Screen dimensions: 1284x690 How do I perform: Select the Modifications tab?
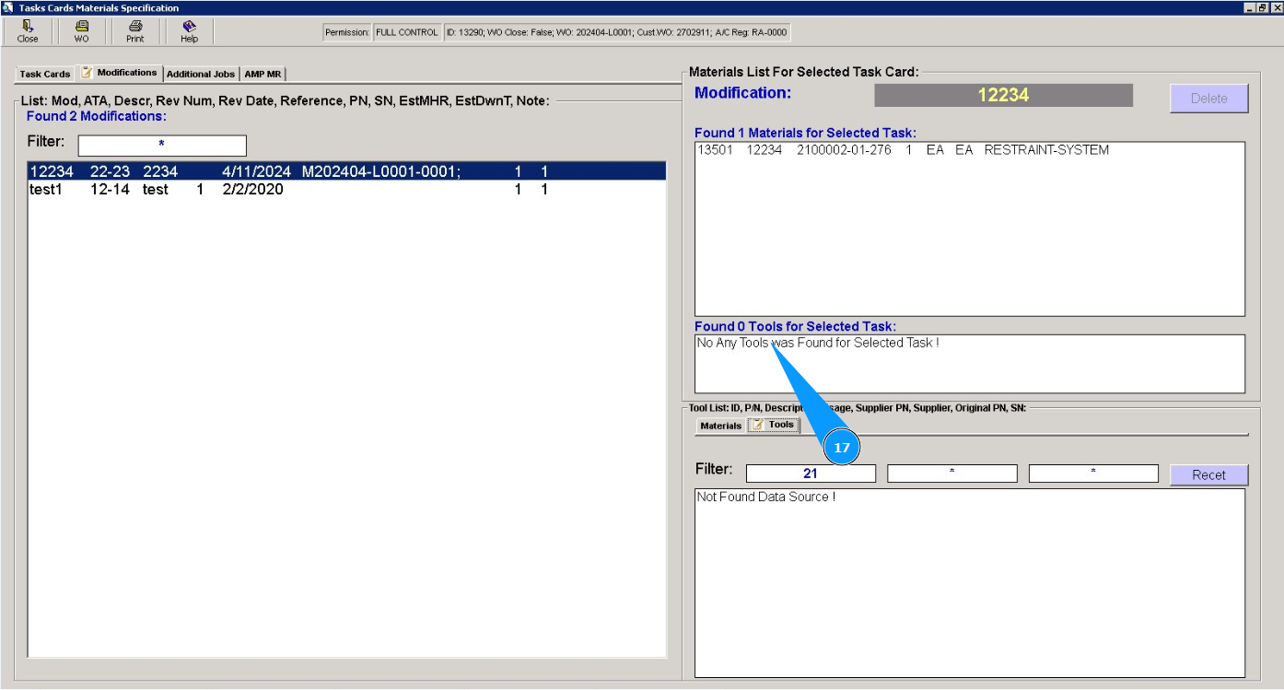120,73
